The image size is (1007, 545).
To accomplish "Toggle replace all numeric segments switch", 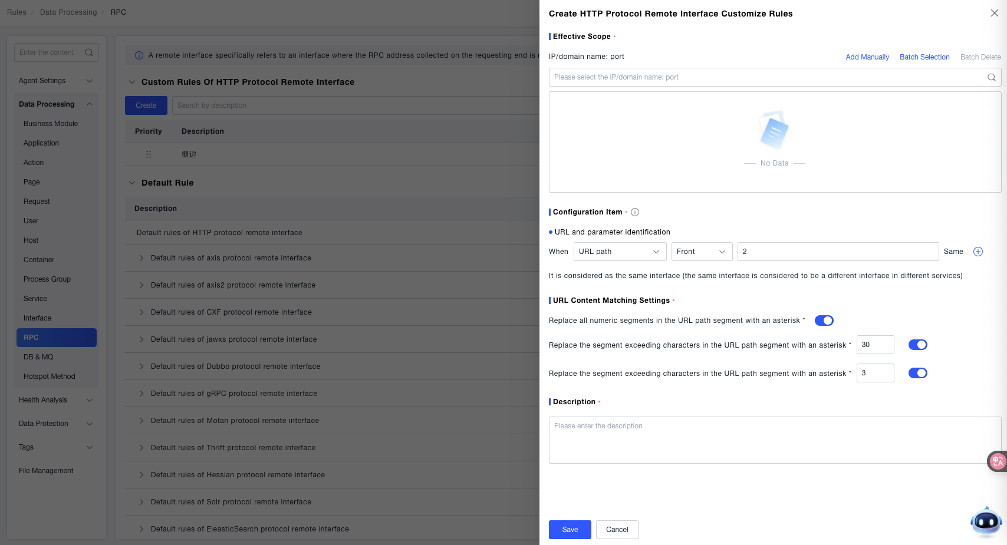I will (824, 321).
